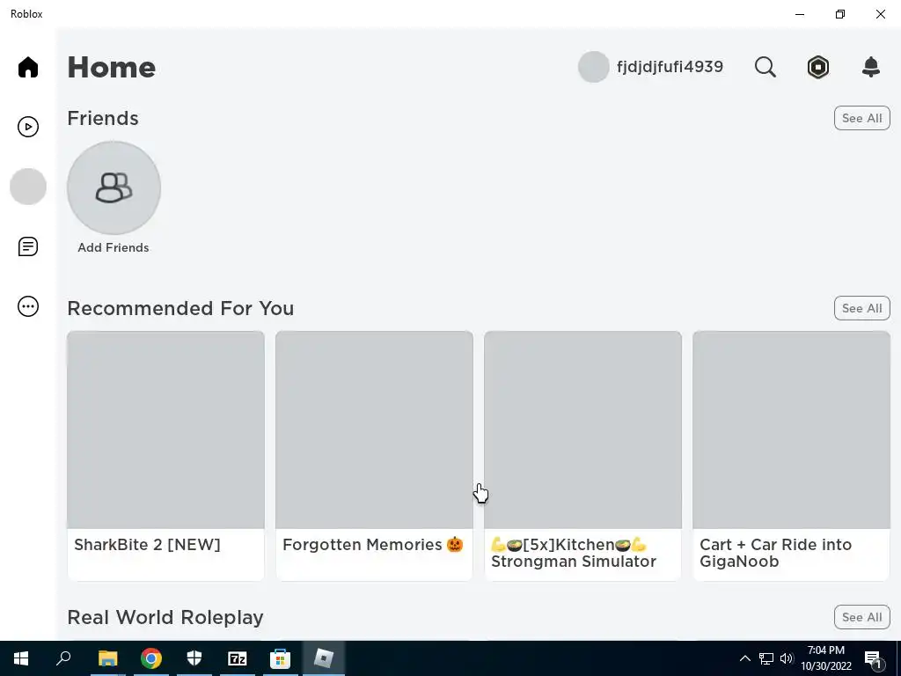The height and width of the screenshot is (676, 901).
Task: Open Kitchen Strongman Simulator thumbnail
Action: (582, 430)
